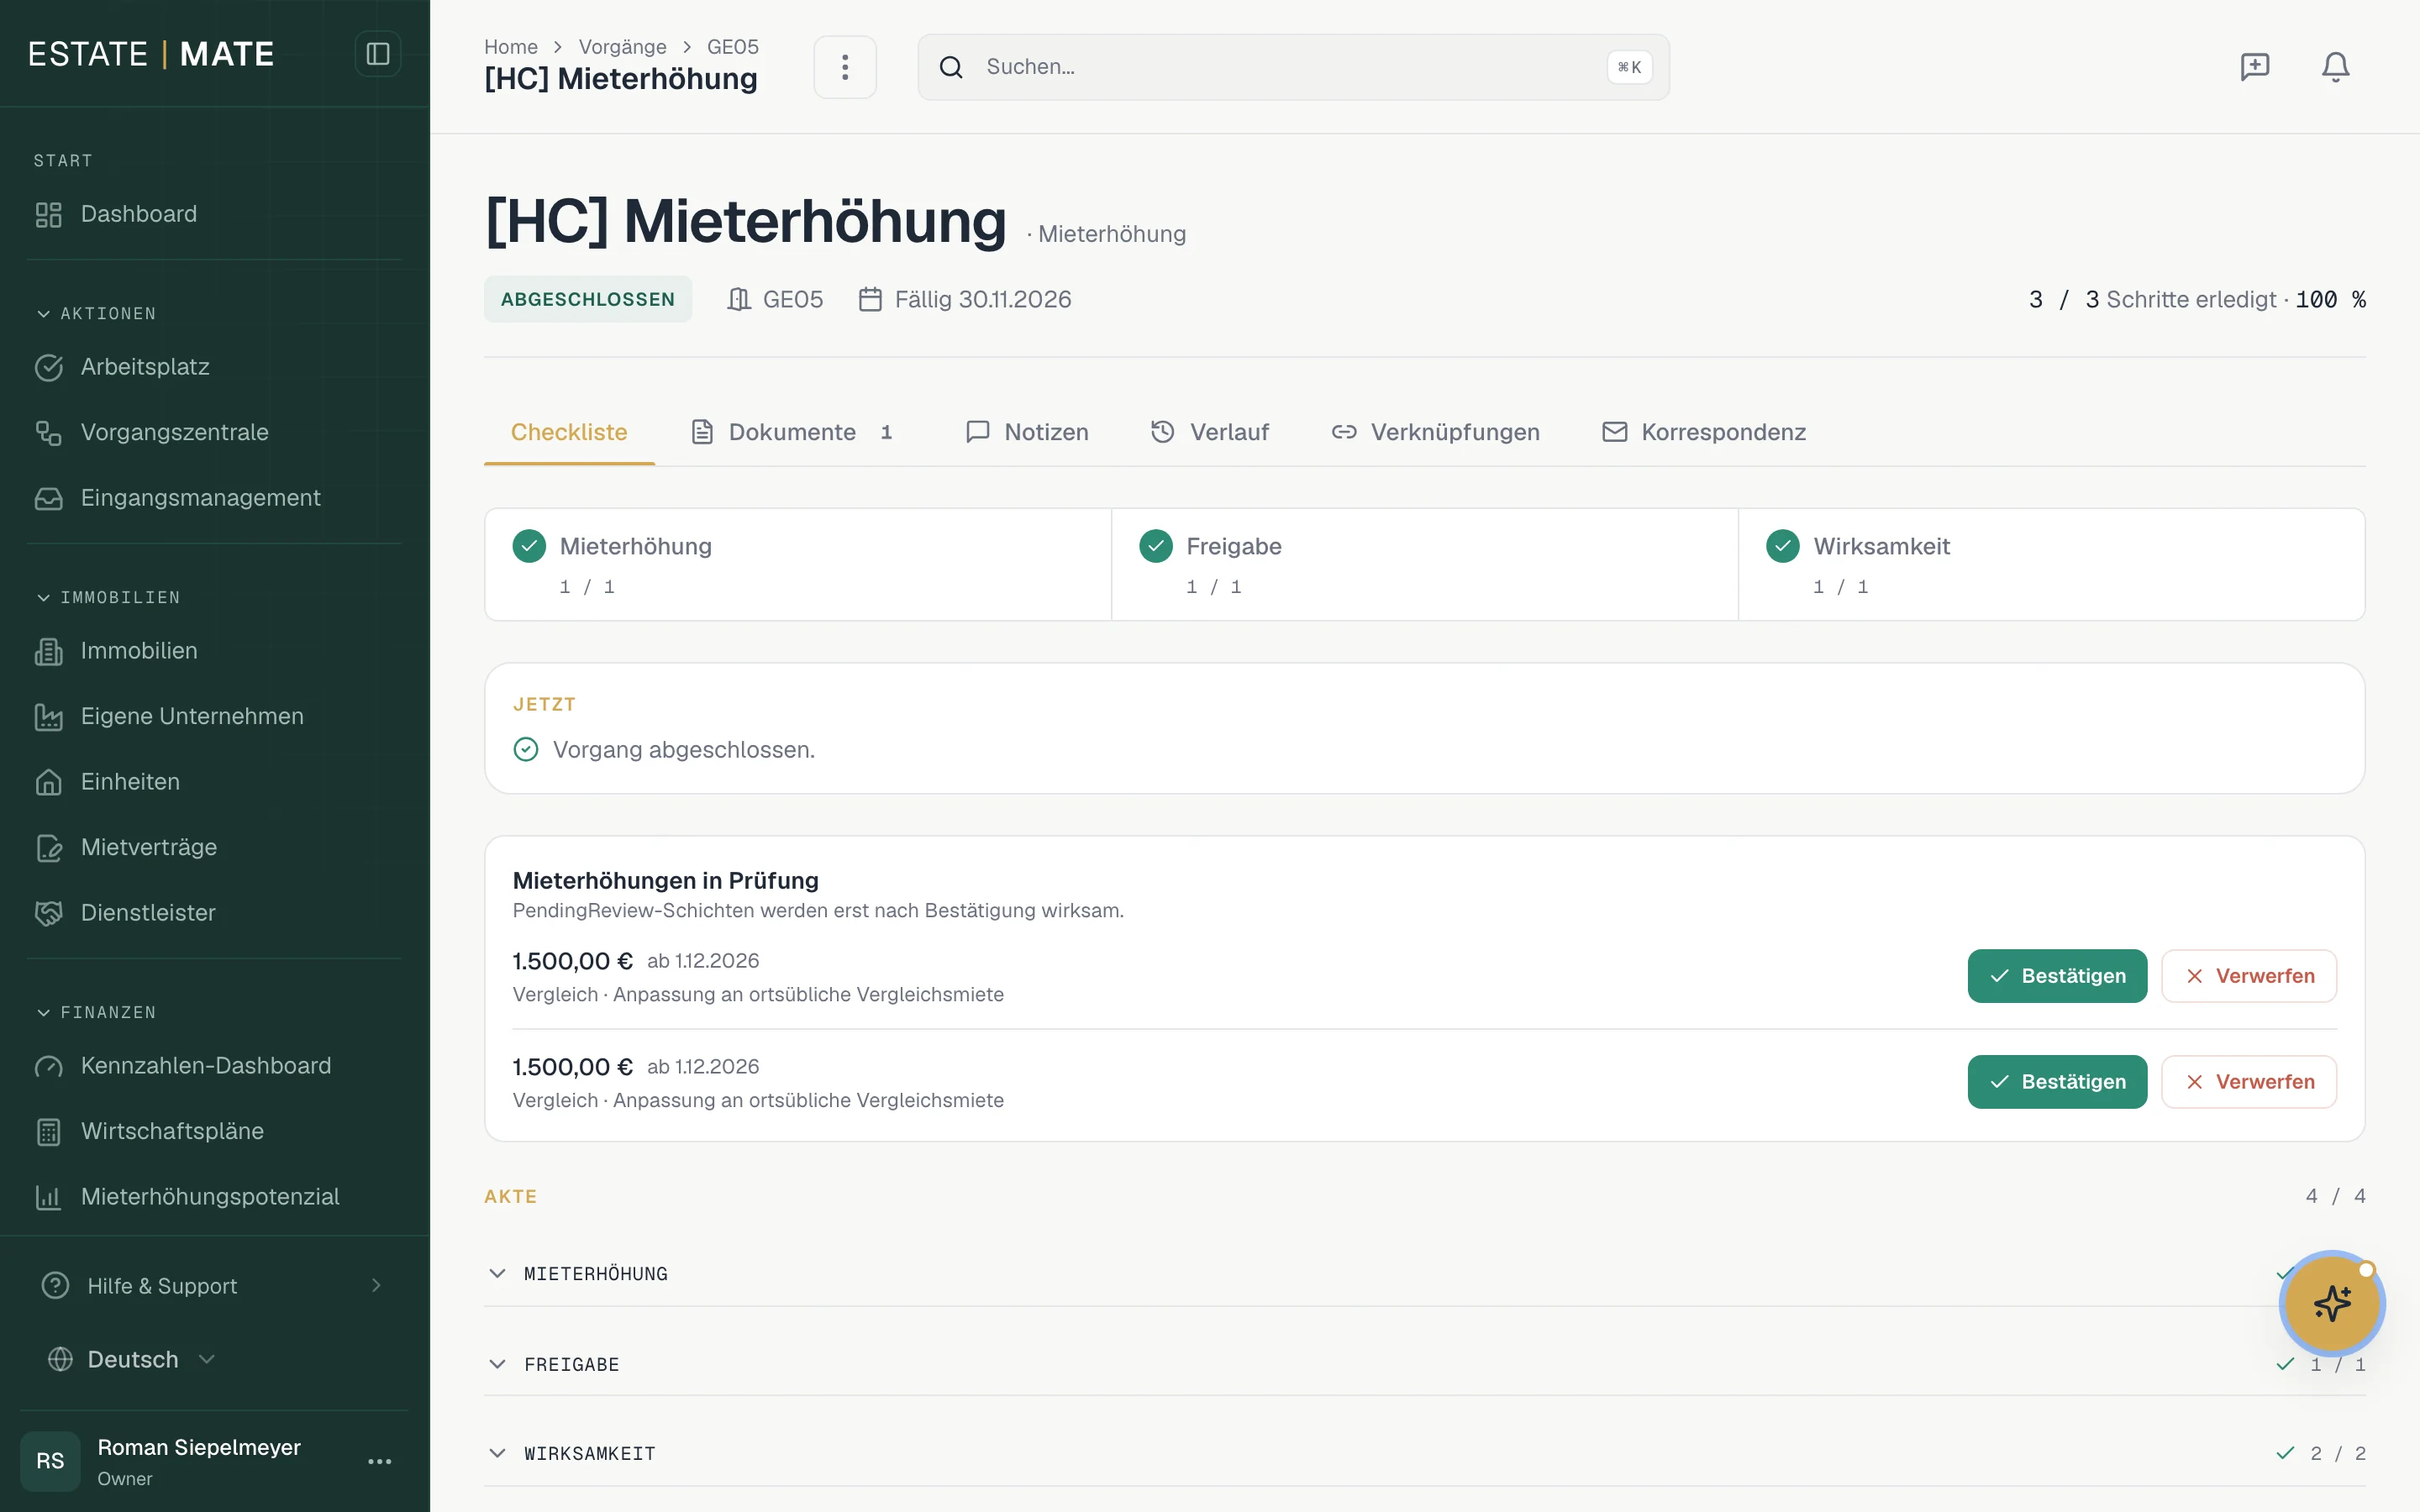Click the Mietverträge document-pen icon
The image size is (2420, 1512).
(49, 847)
